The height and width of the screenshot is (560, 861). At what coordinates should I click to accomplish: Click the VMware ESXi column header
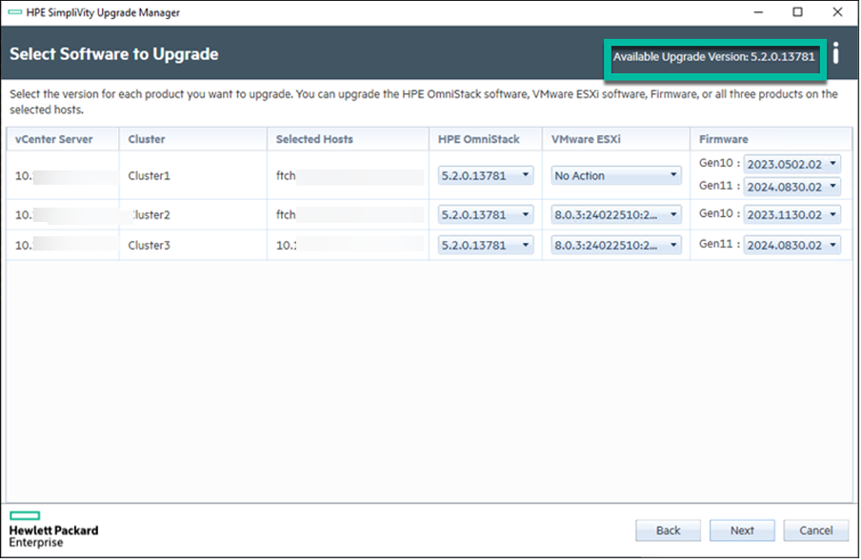(615, 139)
